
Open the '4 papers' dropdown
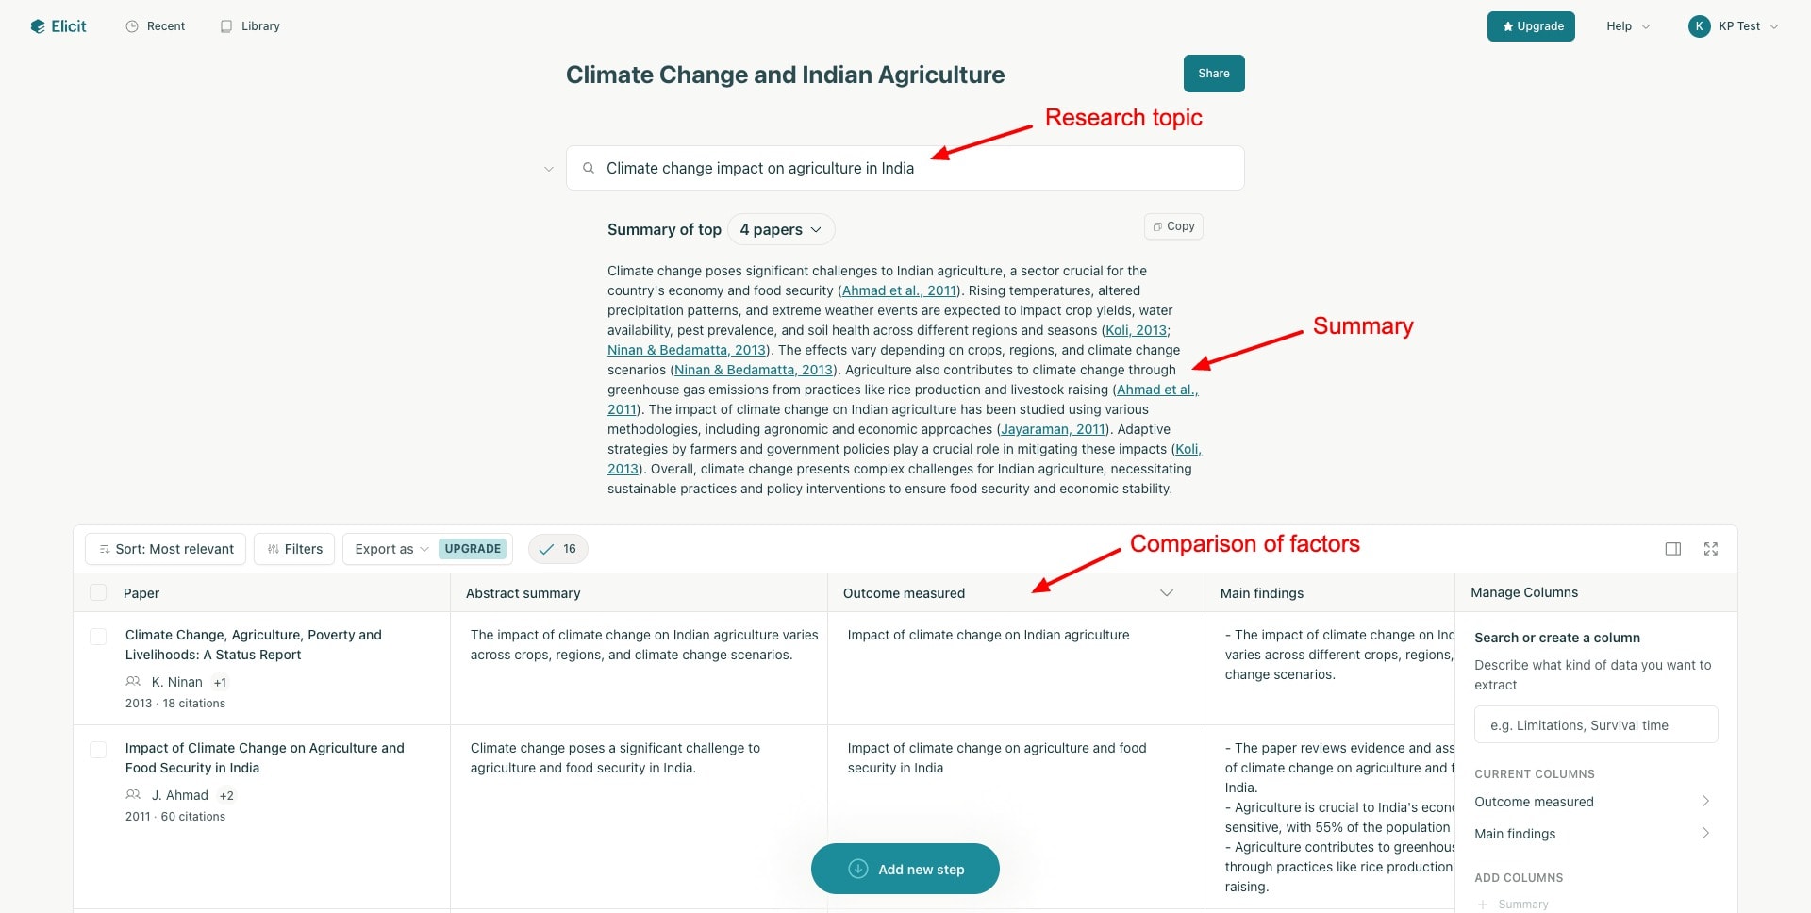coord(780,229)
